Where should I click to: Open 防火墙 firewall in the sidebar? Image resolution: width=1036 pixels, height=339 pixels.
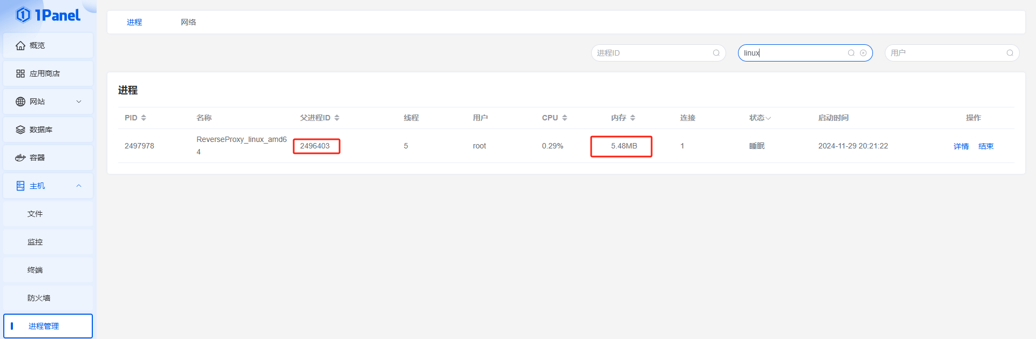(x=39, y=298)
